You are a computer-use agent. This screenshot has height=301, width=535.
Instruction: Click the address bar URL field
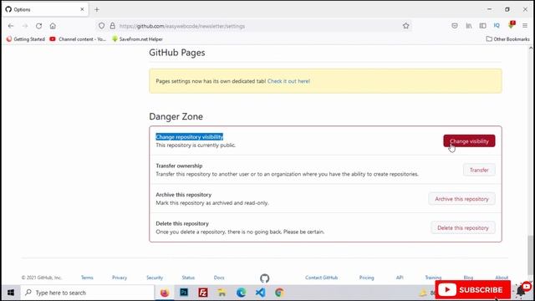254,26
